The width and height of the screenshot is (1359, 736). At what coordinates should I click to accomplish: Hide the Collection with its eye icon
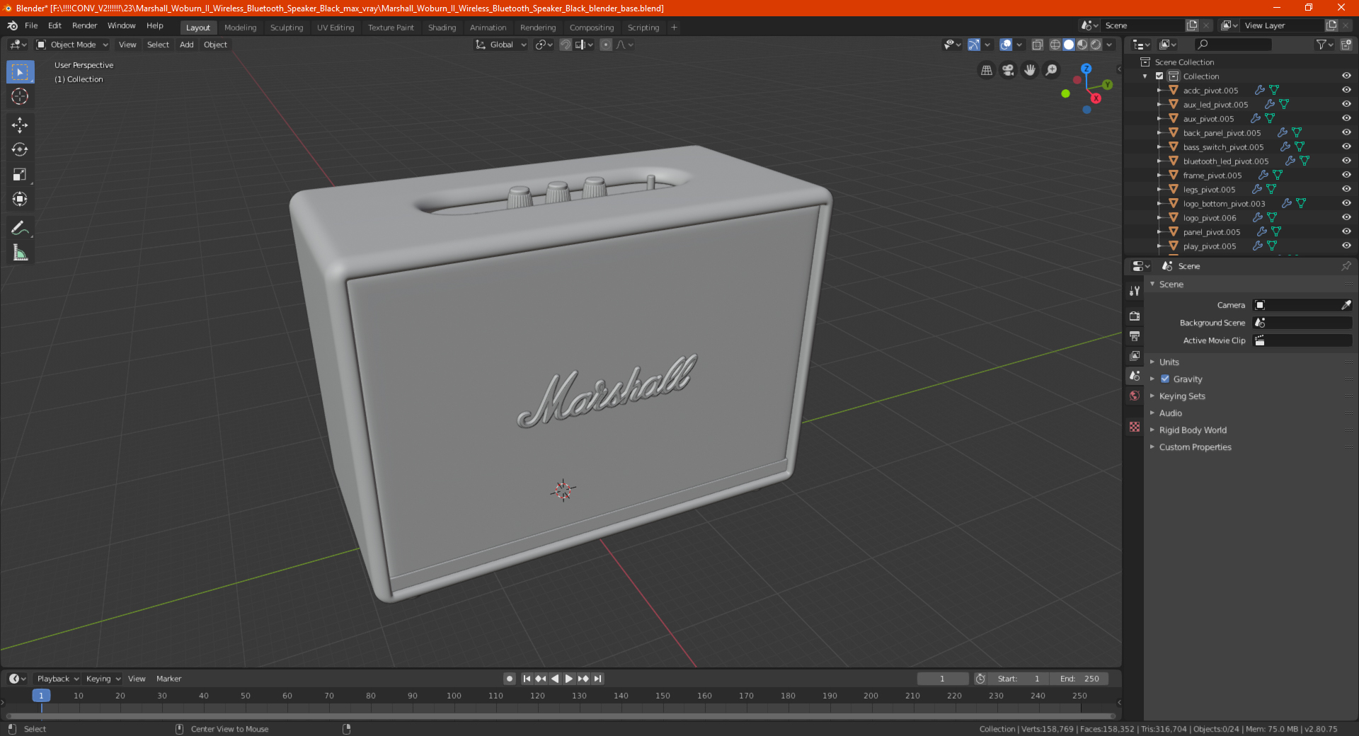click(1346, 76)
